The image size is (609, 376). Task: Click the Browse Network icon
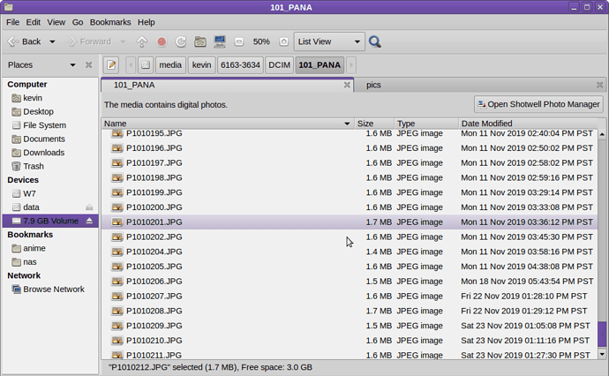click(x=16, y=289)
